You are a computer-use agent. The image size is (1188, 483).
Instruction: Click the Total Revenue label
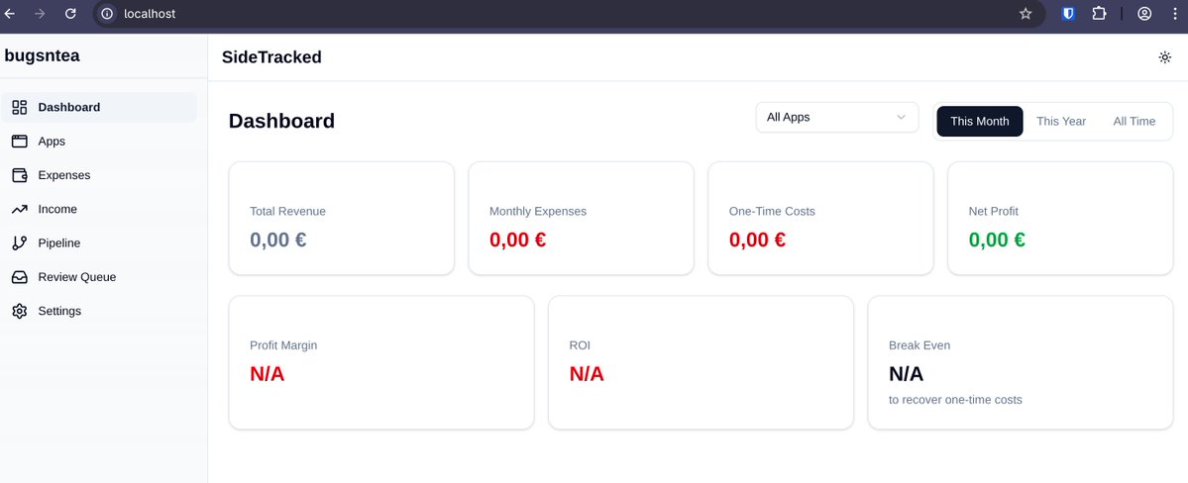tap(288, 211)
